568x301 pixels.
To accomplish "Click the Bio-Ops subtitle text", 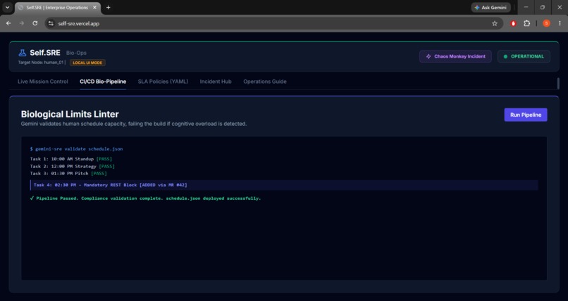I will point(76,53).
